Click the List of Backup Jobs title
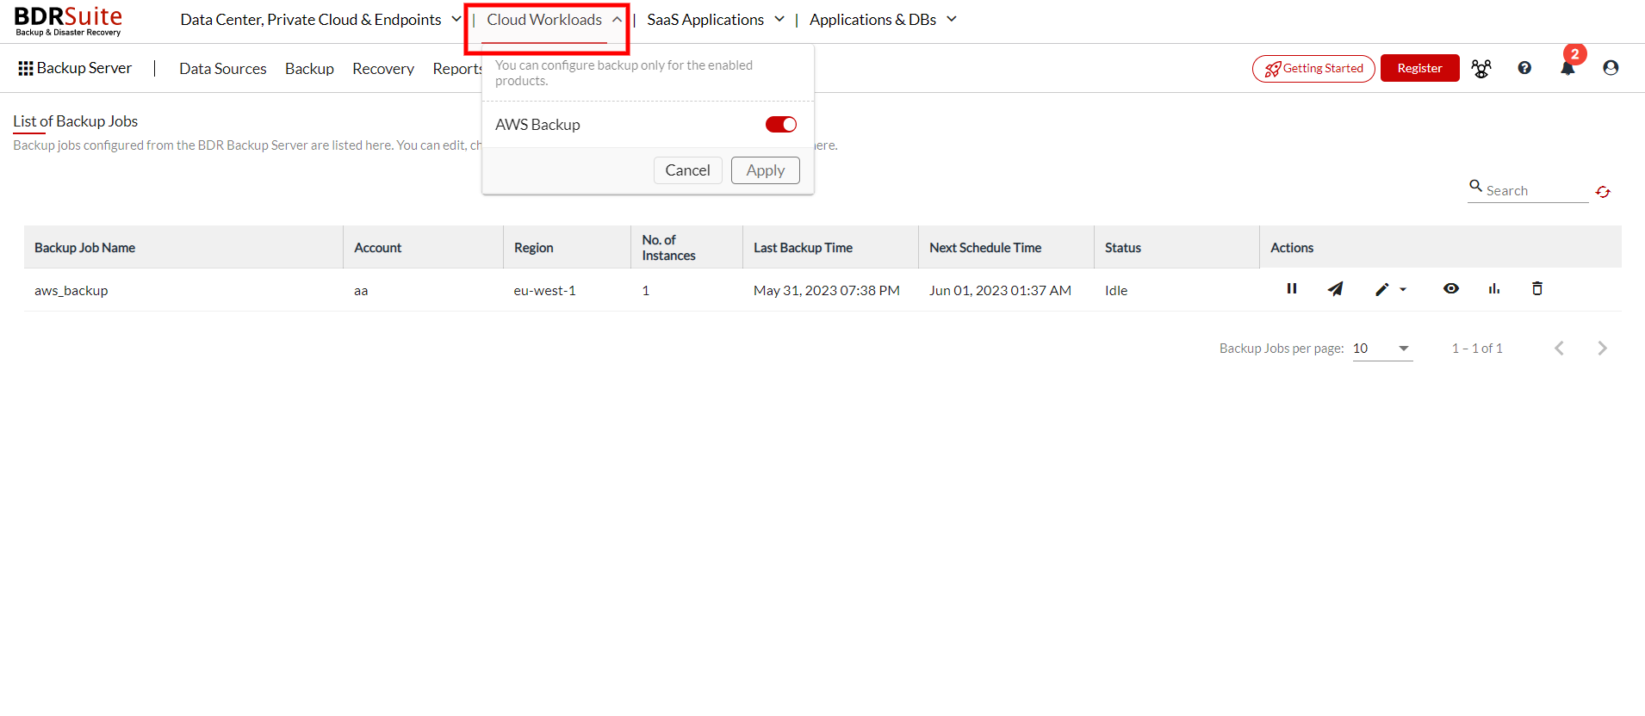Image resolution: width=1645 pixels, height=716 pixels. click(x=76, y=121)
